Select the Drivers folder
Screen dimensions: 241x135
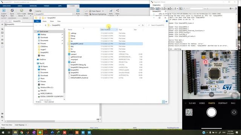pos(73,38)
